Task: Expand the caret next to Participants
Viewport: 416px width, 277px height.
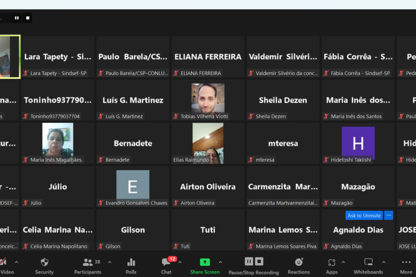Action: click(110, 262)
